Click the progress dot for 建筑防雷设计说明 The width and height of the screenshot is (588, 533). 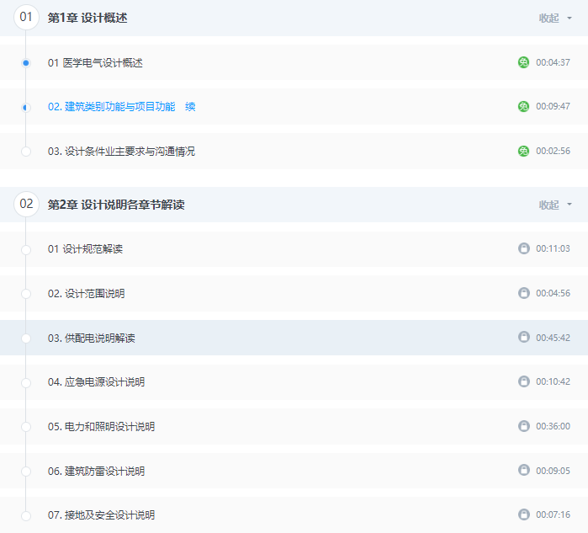(x=26, y=472)
